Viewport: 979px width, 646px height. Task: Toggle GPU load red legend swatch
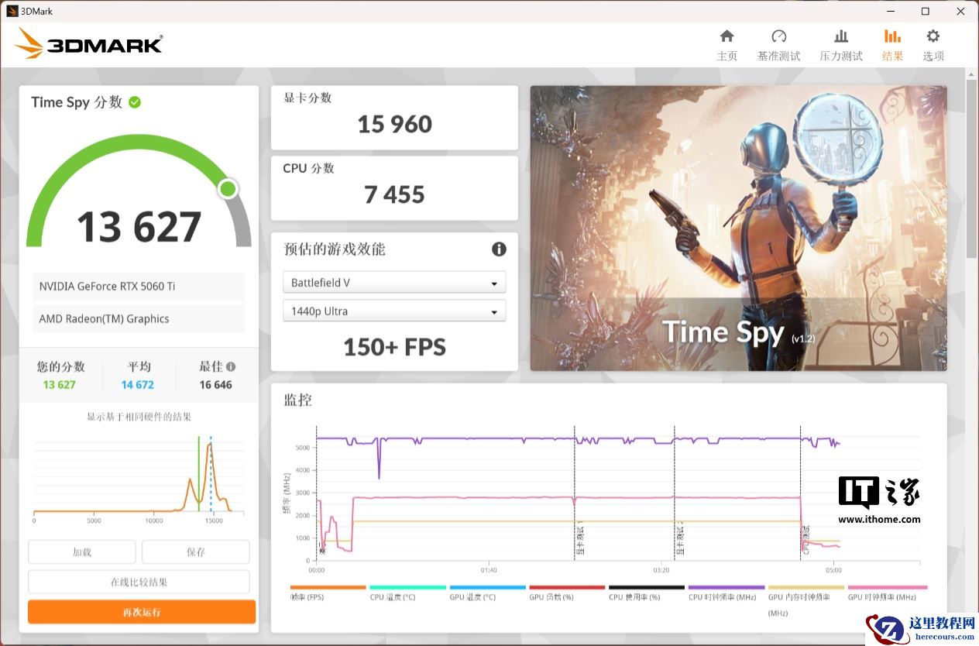[567, 587]
